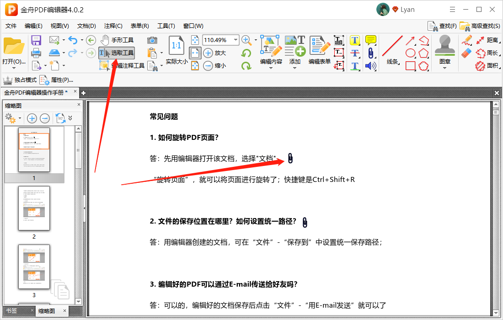Expand the Open (打开) dropdown arrow

(13, 68)
